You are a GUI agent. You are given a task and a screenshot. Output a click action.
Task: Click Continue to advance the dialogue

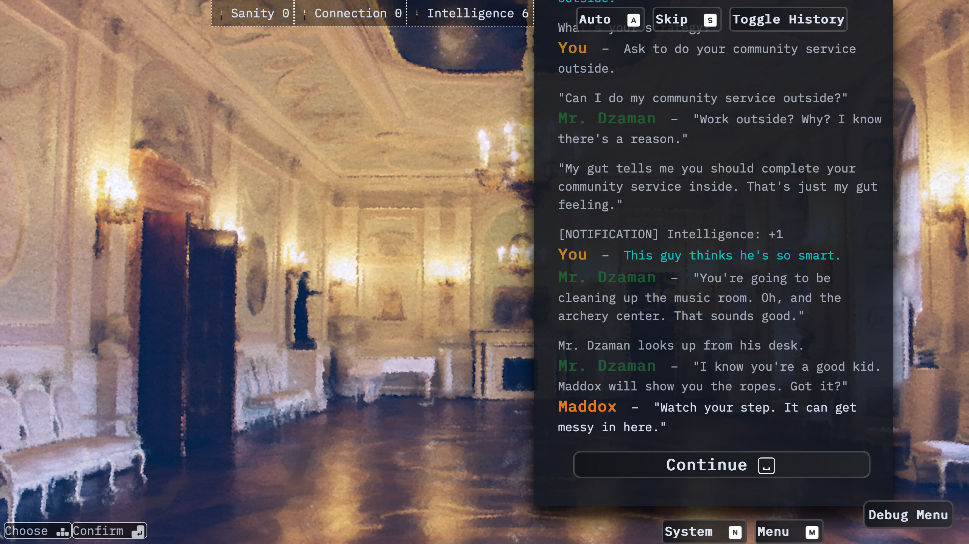click(721, 465)
